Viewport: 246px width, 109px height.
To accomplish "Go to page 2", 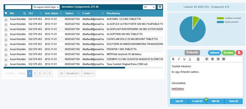I will (35, 73).
